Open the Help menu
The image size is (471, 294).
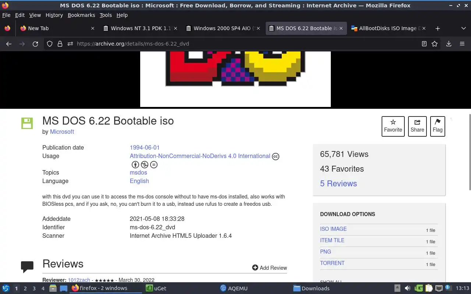click(122, 15)
